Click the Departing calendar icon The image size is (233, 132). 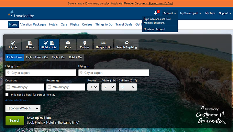[x=8, y=87]
